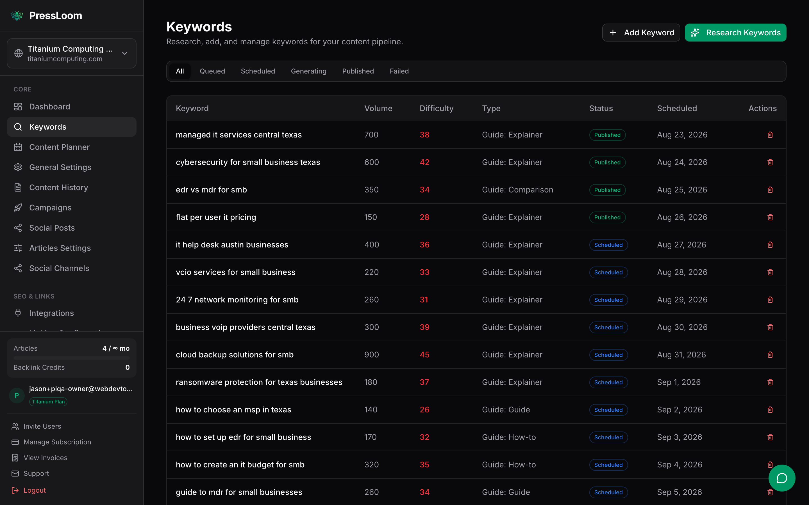Open Articles Settings page
The width and height of the screenshot is (809, 505).
click(x=72, y=248)
